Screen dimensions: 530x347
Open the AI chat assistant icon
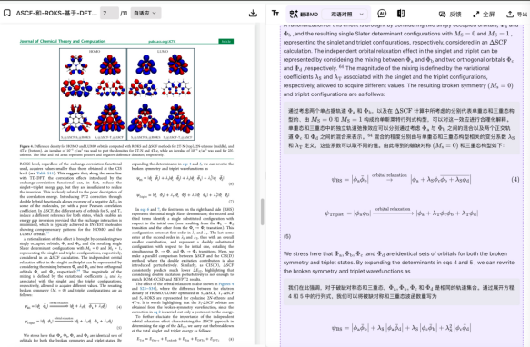(382, 14)
